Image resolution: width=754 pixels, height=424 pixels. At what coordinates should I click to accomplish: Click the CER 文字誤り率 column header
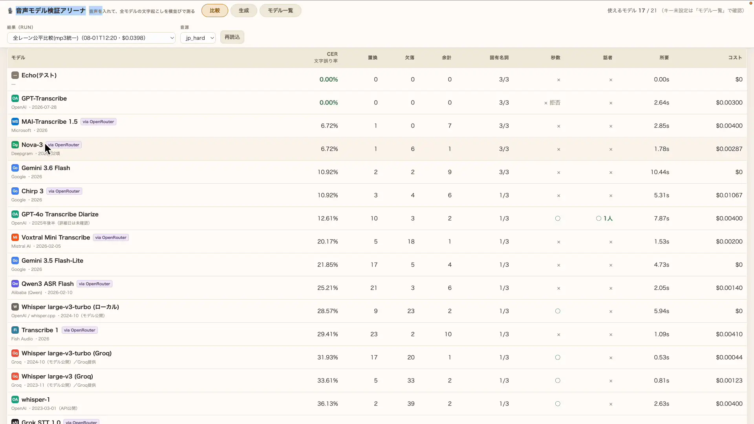pos(326,58)
